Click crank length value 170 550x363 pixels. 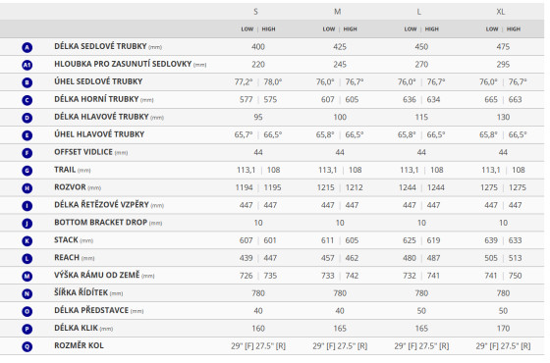click(x=503, y=329)
